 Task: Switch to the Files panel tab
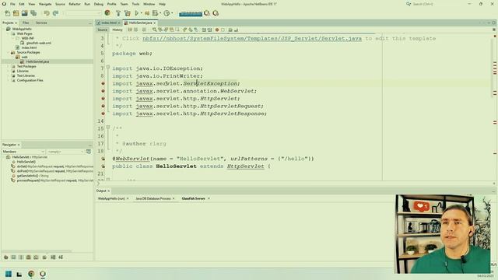point(26,23)
